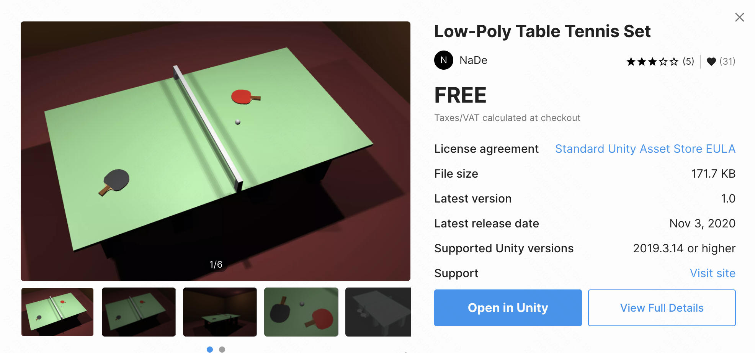Click the favorites count (31)
The width and height of the screenshot is (755, 353).
727,62
